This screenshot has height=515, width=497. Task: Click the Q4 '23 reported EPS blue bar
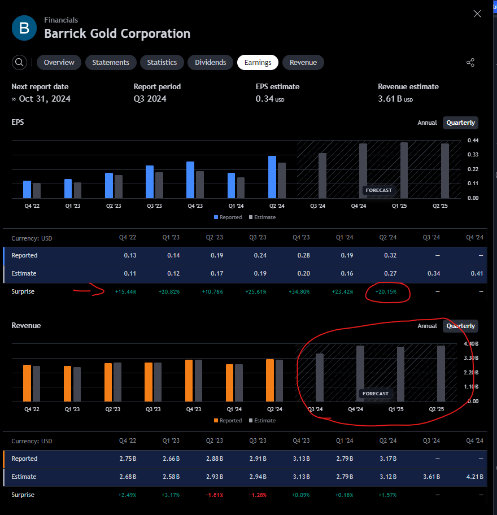pyautogui.click(x=190, y=180)
